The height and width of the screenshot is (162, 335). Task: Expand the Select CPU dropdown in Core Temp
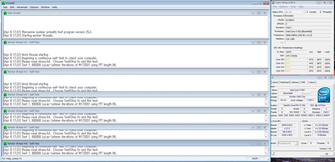tap(303, 12)
